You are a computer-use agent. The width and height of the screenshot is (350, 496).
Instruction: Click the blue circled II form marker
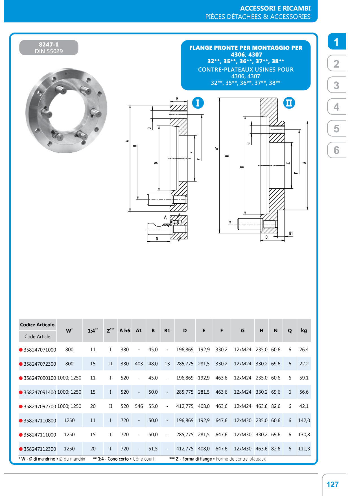[289, 103]
